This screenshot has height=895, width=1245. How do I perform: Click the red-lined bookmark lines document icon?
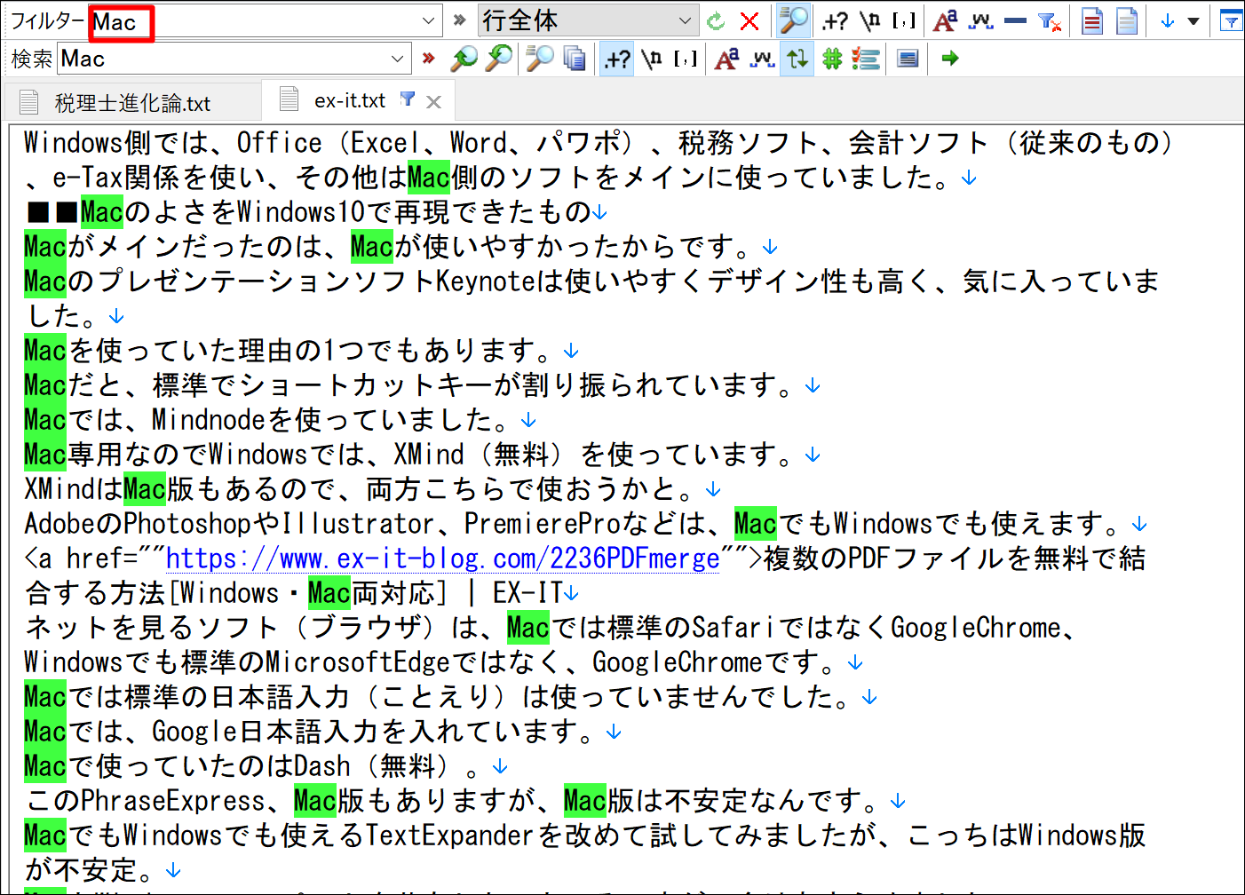pyautogui.click(x=1092, y=21)
